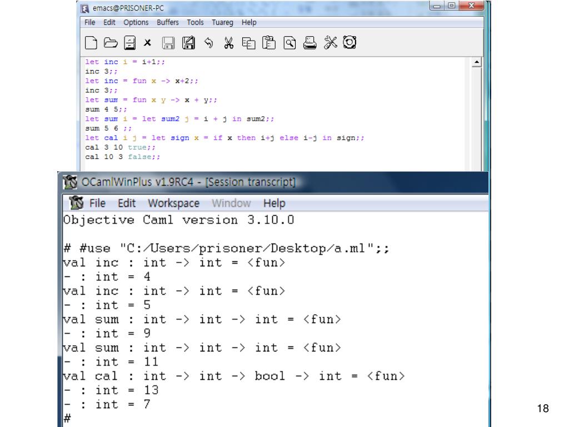Image resolution: width=569 pixels, height=427 pixels.
Task: Open the Tuareg menu in Emacs
Action: (x=222, y=22)
